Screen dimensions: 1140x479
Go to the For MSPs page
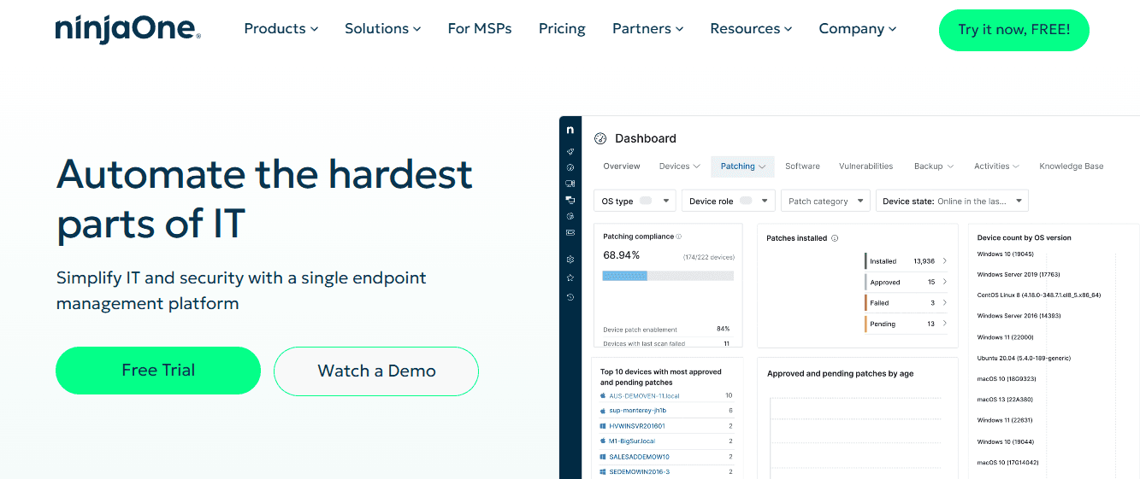click(x=480, y=29)
